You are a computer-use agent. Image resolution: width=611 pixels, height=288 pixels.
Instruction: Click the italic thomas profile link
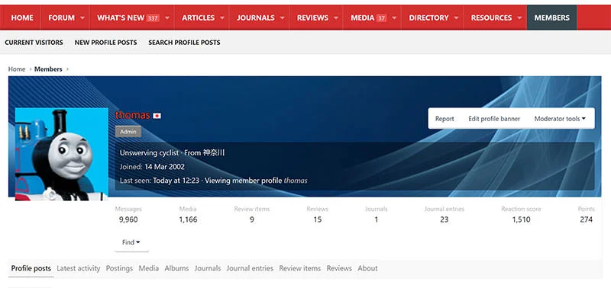coord(296,181)
